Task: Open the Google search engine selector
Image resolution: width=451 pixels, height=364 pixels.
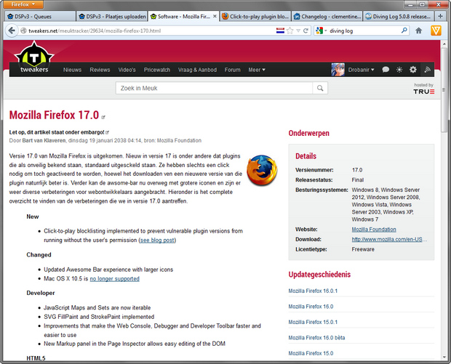Action: pyautogui.click(x=322, y=31)
